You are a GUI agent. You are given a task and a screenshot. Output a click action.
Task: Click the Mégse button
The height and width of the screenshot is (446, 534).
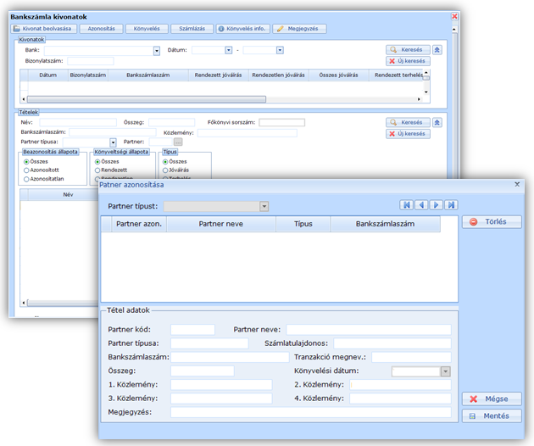point(492,399)
